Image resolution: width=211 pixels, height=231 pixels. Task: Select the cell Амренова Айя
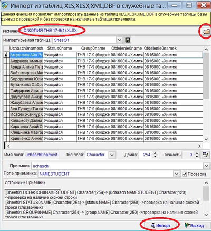coord(26,55)
